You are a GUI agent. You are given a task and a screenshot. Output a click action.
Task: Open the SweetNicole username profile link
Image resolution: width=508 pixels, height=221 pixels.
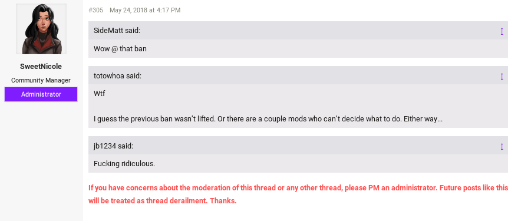[41, 67]
